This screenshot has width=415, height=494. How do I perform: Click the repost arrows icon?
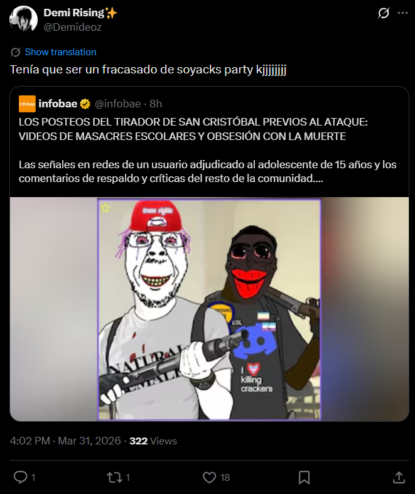[x=114, y=477]
